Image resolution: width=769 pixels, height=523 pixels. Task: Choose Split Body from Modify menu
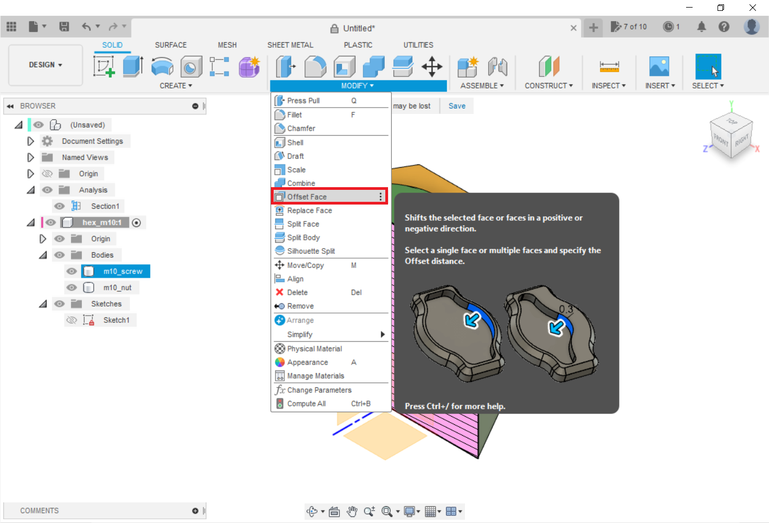pos(303,238)
